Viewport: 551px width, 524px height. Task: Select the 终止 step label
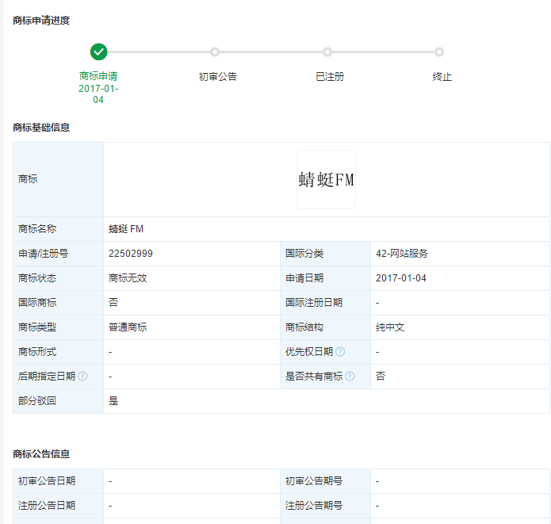point(442,77)
